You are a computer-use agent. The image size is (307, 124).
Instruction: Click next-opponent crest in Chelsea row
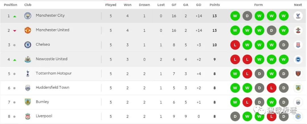tap(298, 45)
